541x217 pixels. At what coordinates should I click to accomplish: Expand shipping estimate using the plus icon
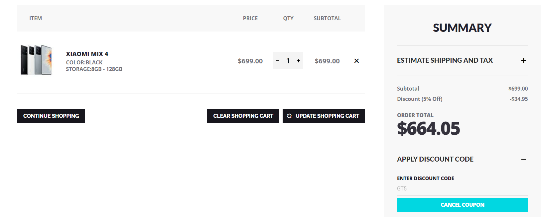(523, 60)
